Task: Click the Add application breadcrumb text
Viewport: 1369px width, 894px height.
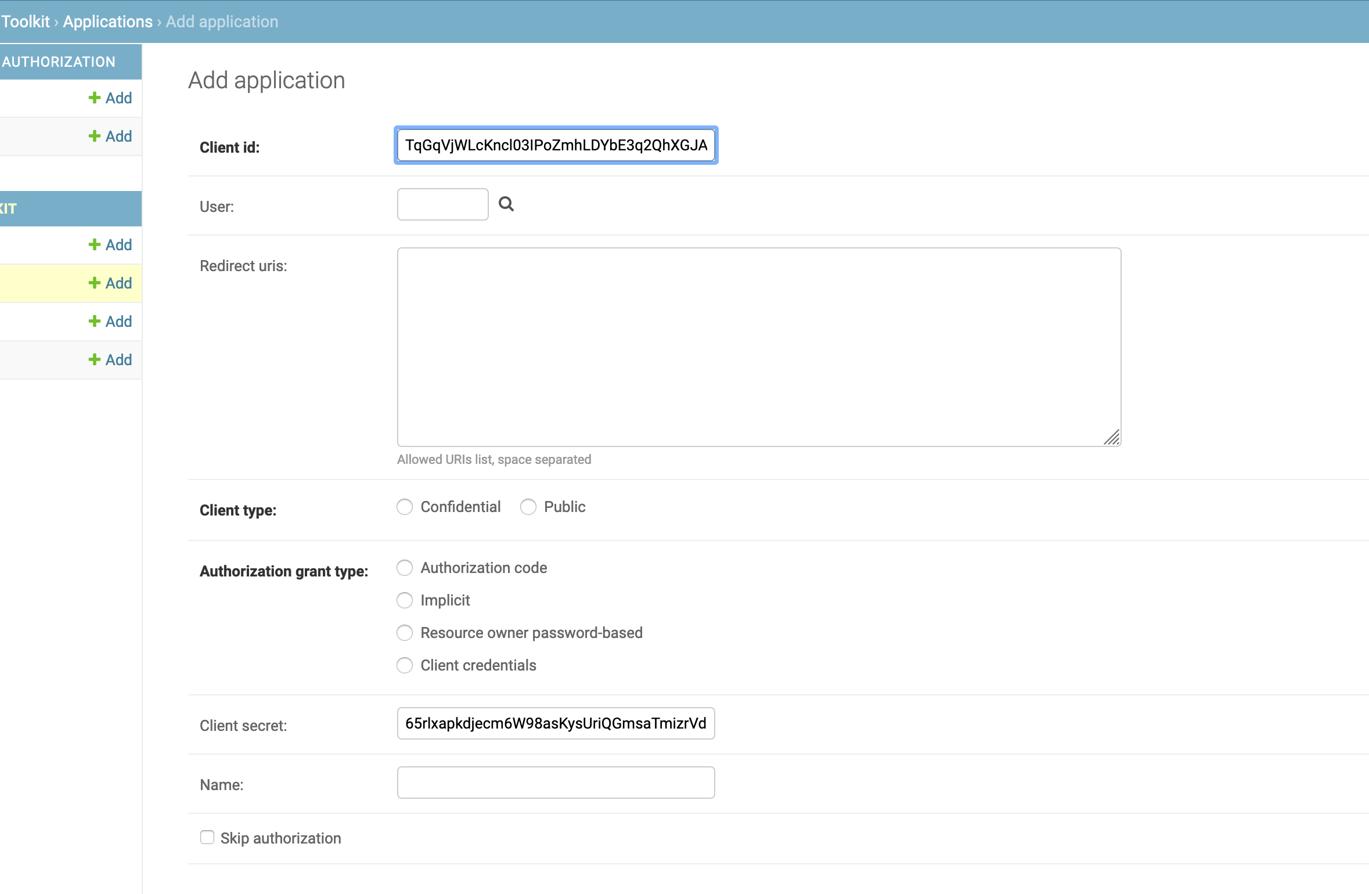Action: [222, 21]
